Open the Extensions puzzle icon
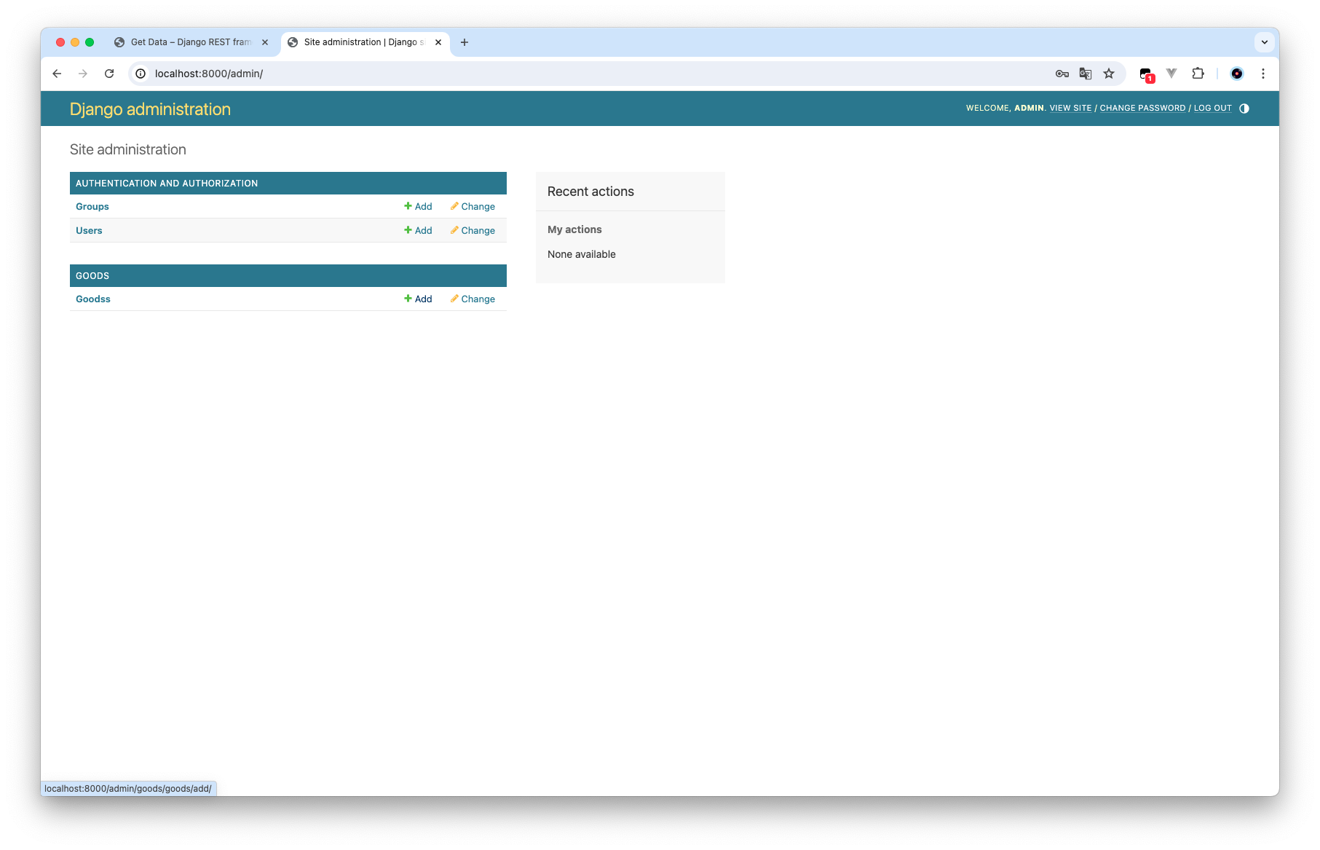Screen dimensions: 1320x850 point(1198,74)
